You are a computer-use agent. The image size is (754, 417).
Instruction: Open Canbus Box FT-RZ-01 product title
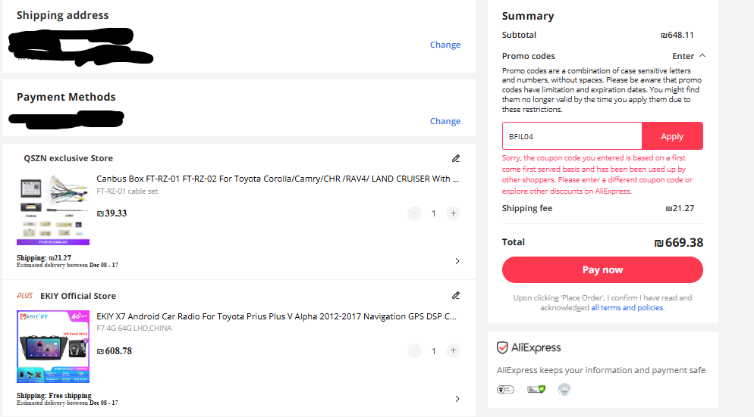point(278,179)
